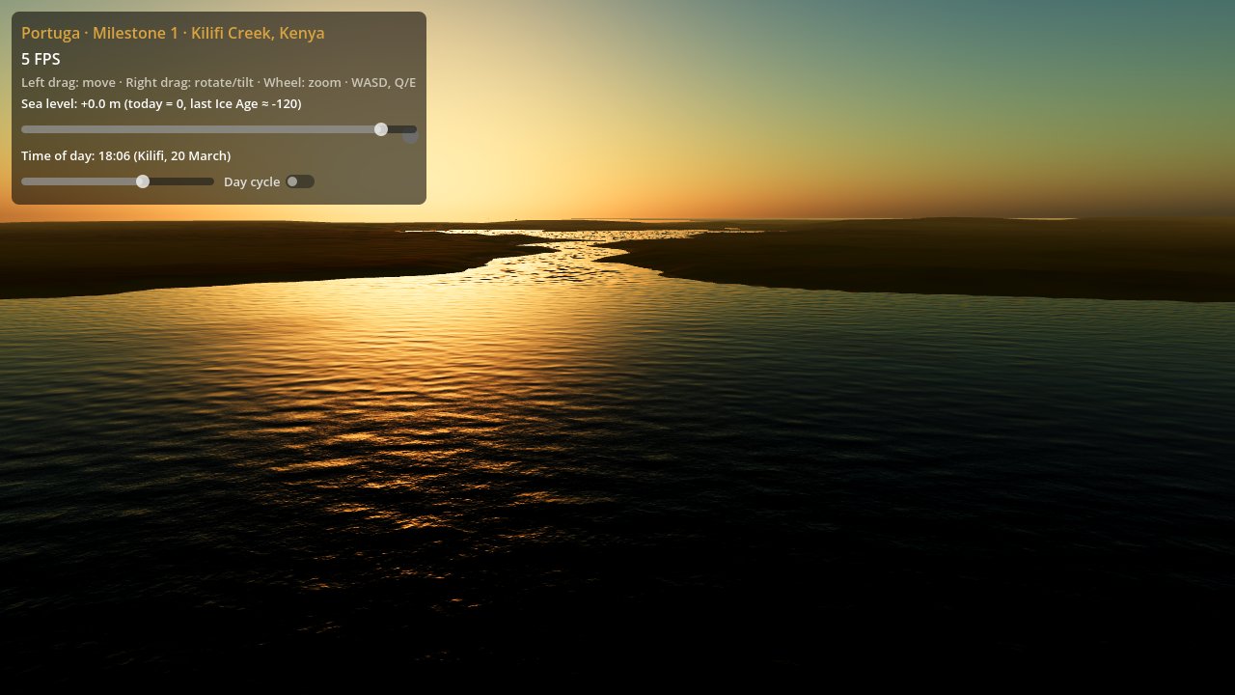Click the Sea level value label

coord(161,103)
